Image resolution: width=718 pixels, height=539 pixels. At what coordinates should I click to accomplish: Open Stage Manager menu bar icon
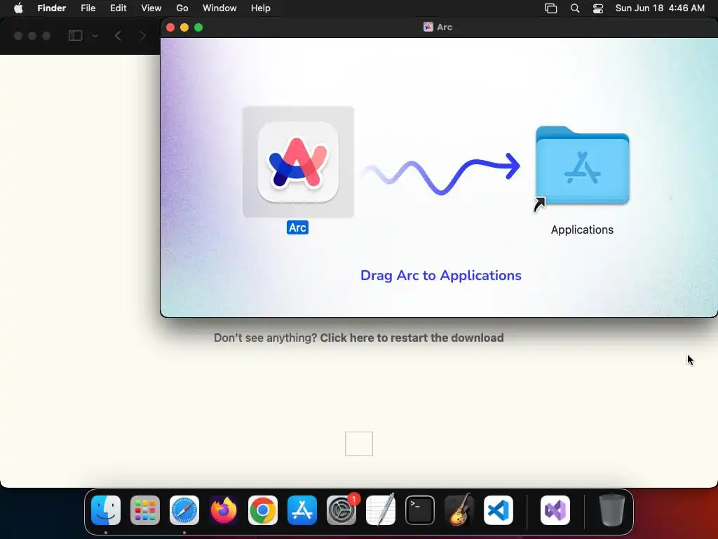coord(551,8)
